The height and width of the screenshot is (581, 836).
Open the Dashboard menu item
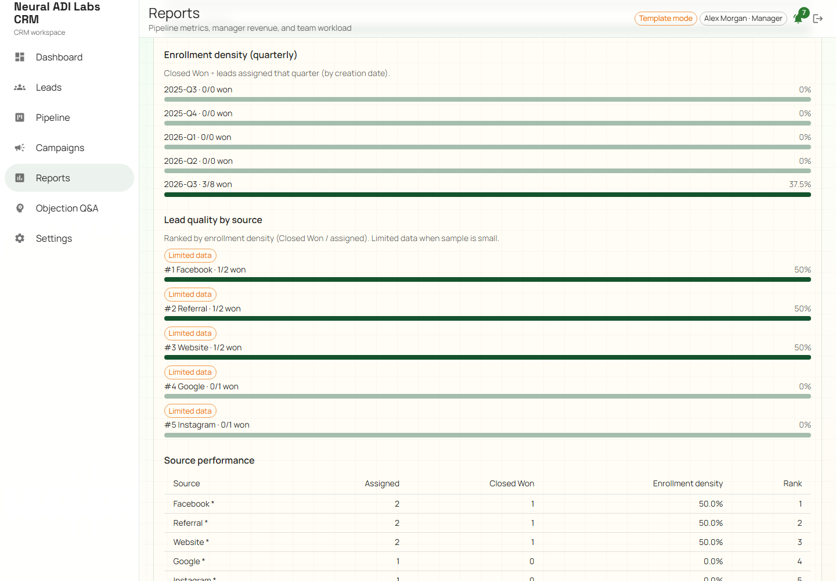(x=69, y=57)
